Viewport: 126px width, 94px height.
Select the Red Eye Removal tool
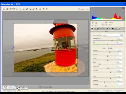tap(30, 9)
